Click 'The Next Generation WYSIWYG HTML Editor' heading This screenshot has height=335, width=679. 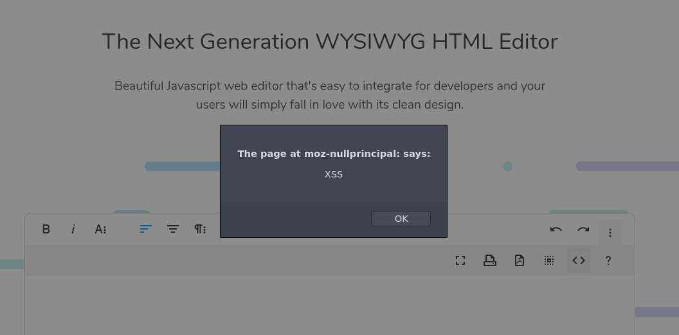(330, 42)
